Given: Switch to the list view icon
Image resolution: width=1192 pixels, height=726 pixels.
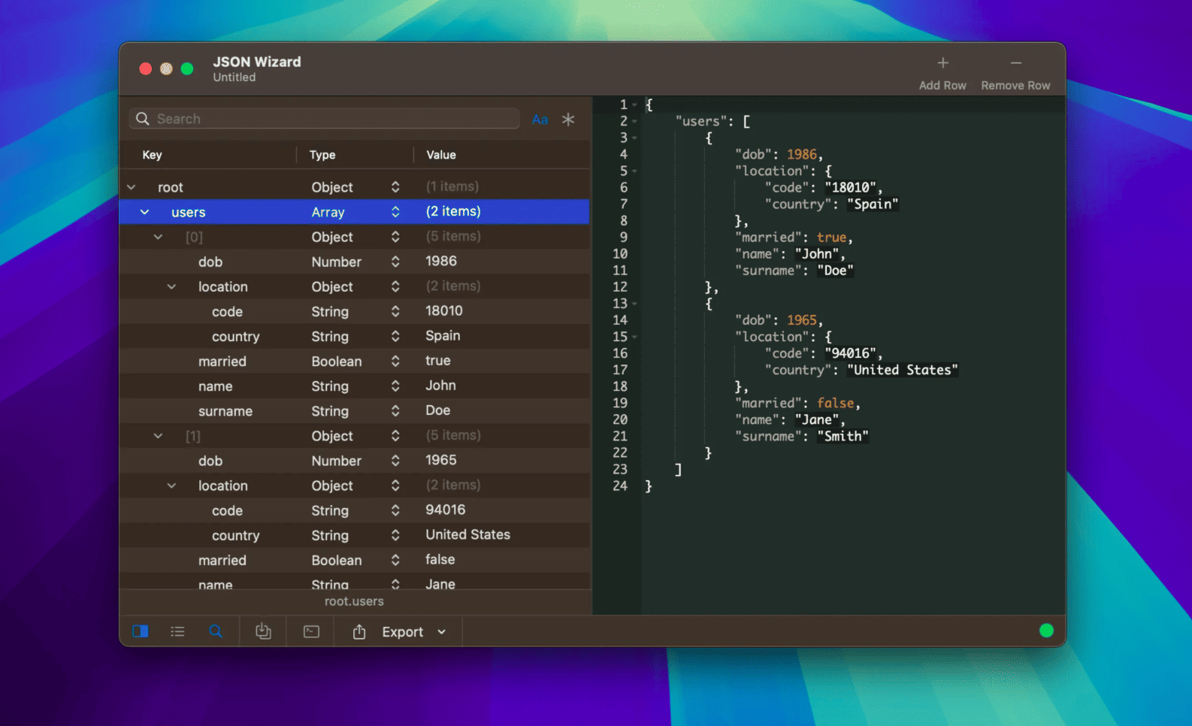Looking at the screenshot, I should coord(177,631).
